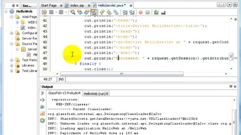
Task: Collapse Source Packages node
Action: [x=12, y=44]
